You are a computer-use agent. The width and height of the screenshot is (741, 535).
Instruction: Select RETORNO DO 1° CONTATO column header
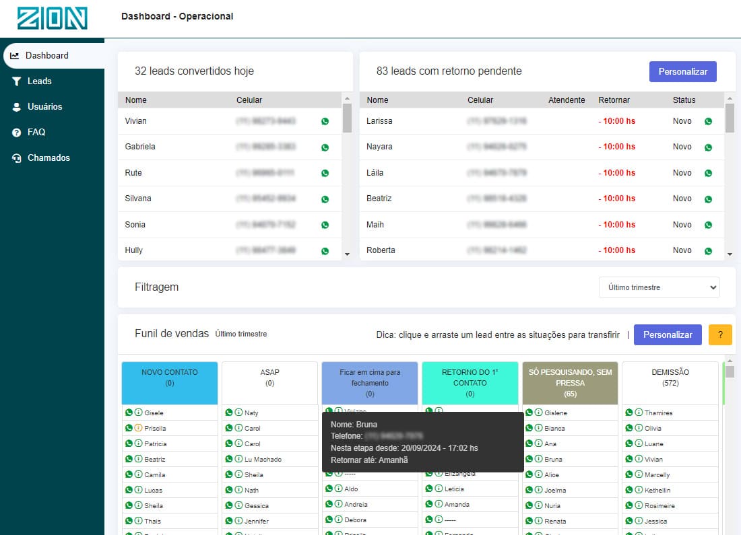pyautogui.click(x=470, y=383)
